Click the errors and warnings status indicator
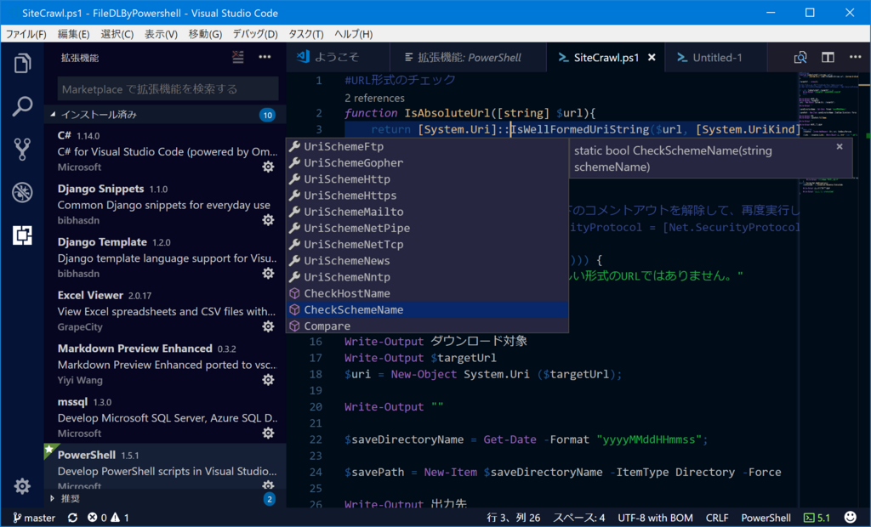This screenshot has width=871, height=527. 108,518
